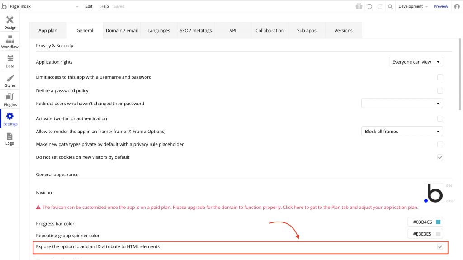Click the favicon 'see' link
Image resolution: width=463 pixels, height=260 pixels.
[449, 185]
